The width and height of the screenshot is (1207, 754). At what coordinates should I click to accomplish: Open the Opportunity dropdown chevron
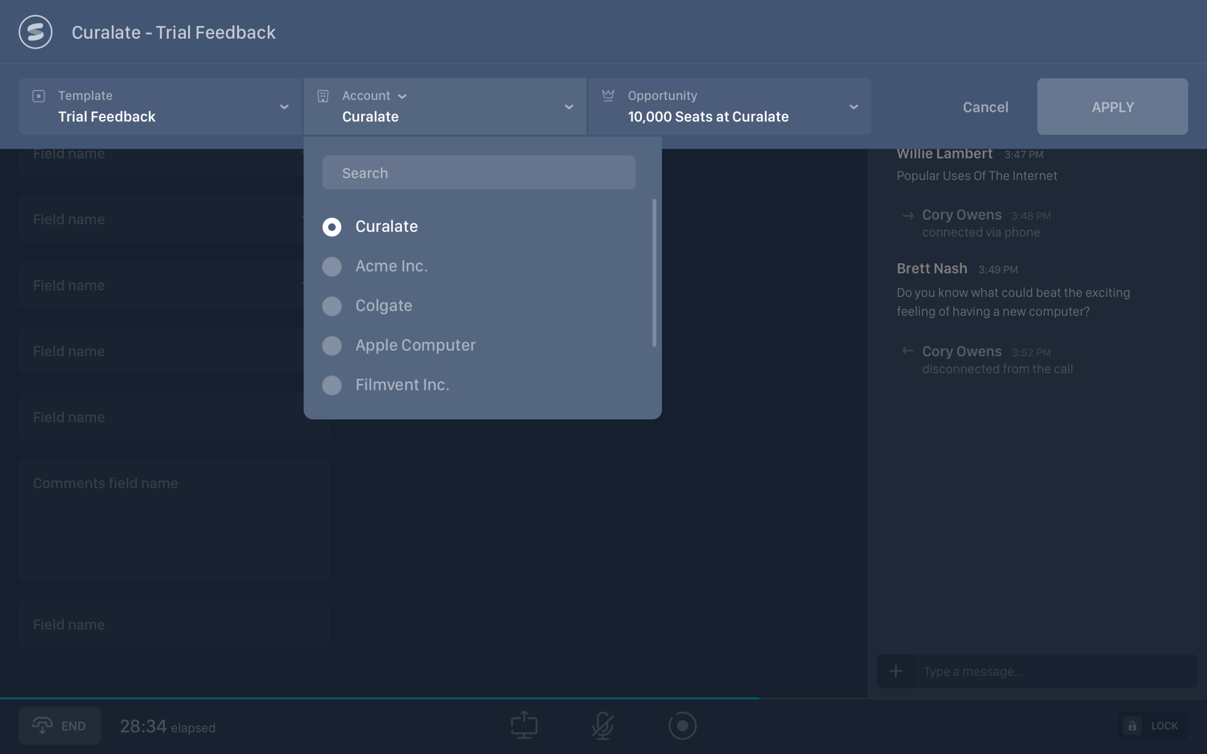(x=854, y=107)
